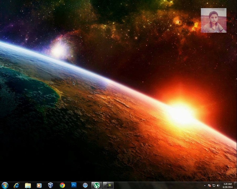The image size is (237, 189).
Task: Open Google Chrome from the taskbar
Action: [62, 185]
